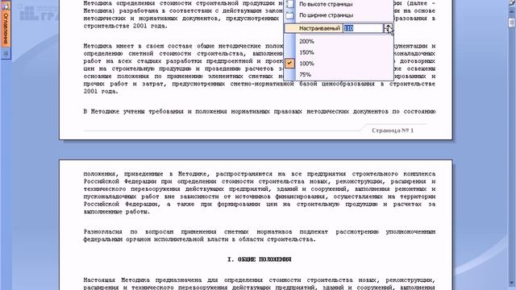Viewport: 516px width, 290px height.
Task: Click the scrollbar down arrow at bottom
Action: coord(512,284)
